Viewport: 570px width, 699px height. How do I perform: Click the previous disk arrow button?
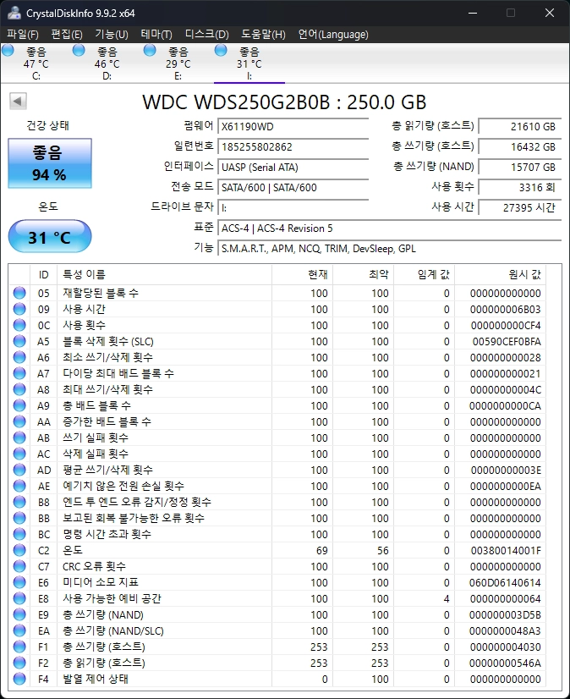(x=18, y=102)
